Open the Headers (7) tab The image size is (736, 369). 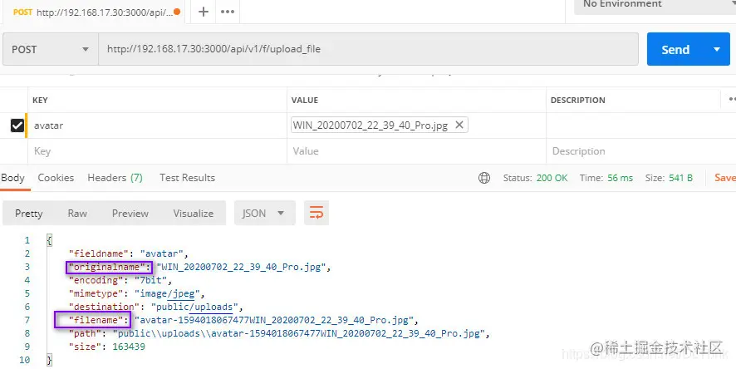point(115,178)
